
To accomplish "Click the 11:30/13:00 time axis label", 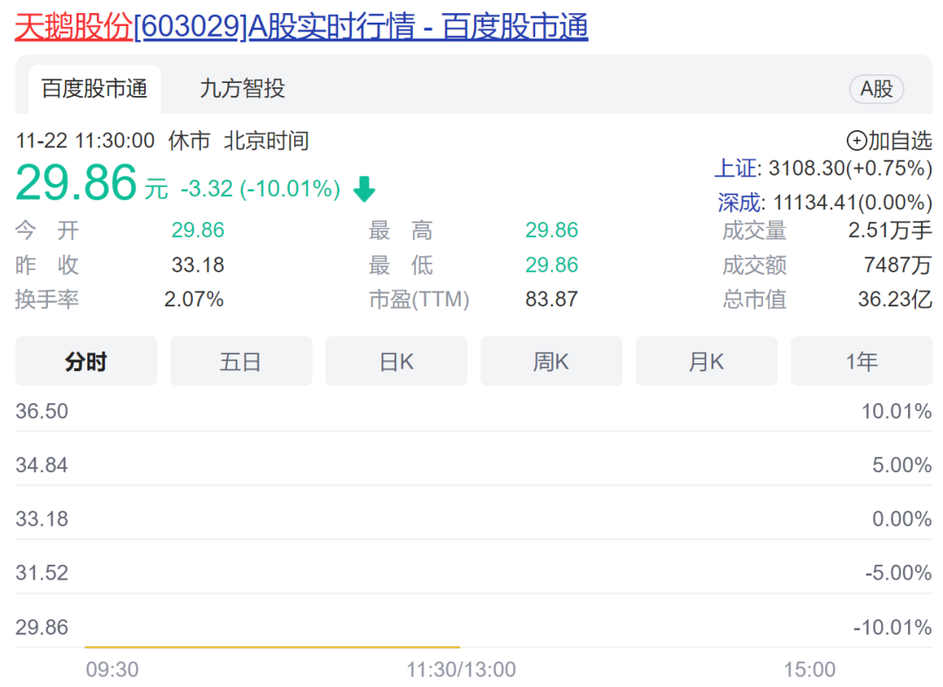I will click(461, 670).
